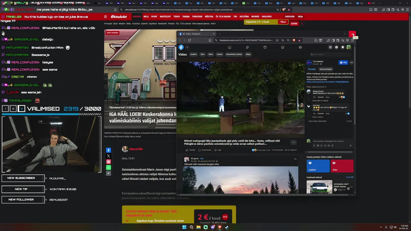Open the YouTube link in video description
The image size is (411, 231).
pyautogui.click(x=328, y=82)
